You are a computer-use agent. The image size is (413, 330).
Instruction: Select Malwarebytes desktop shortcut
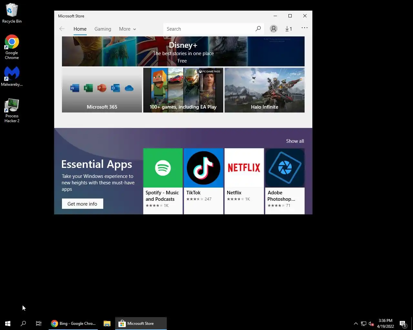(12, 77)
